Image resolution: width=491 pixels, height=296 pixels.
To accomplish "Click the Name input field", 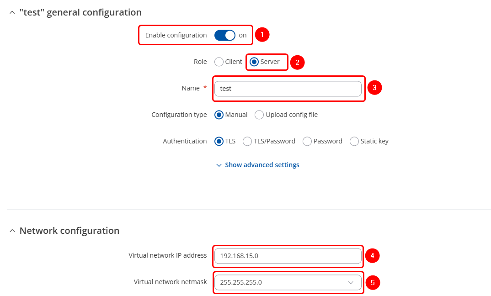I will coord(288,89).
